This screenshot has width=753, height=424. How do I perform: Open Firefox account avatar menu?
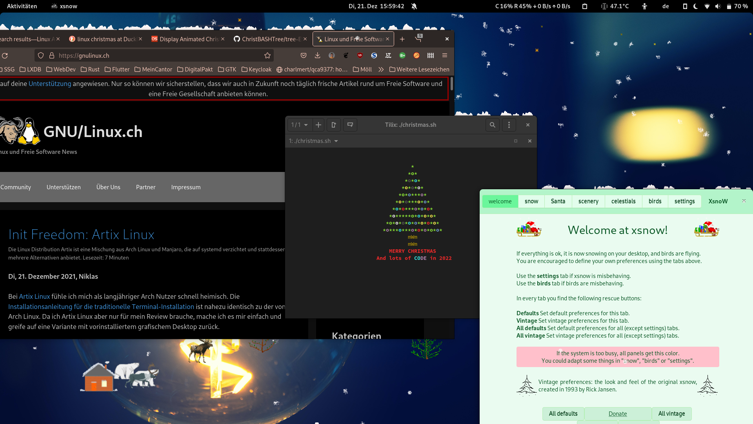332,56
